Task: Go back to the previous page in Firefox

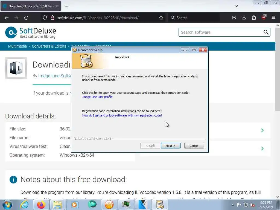Action: point(7,18)
